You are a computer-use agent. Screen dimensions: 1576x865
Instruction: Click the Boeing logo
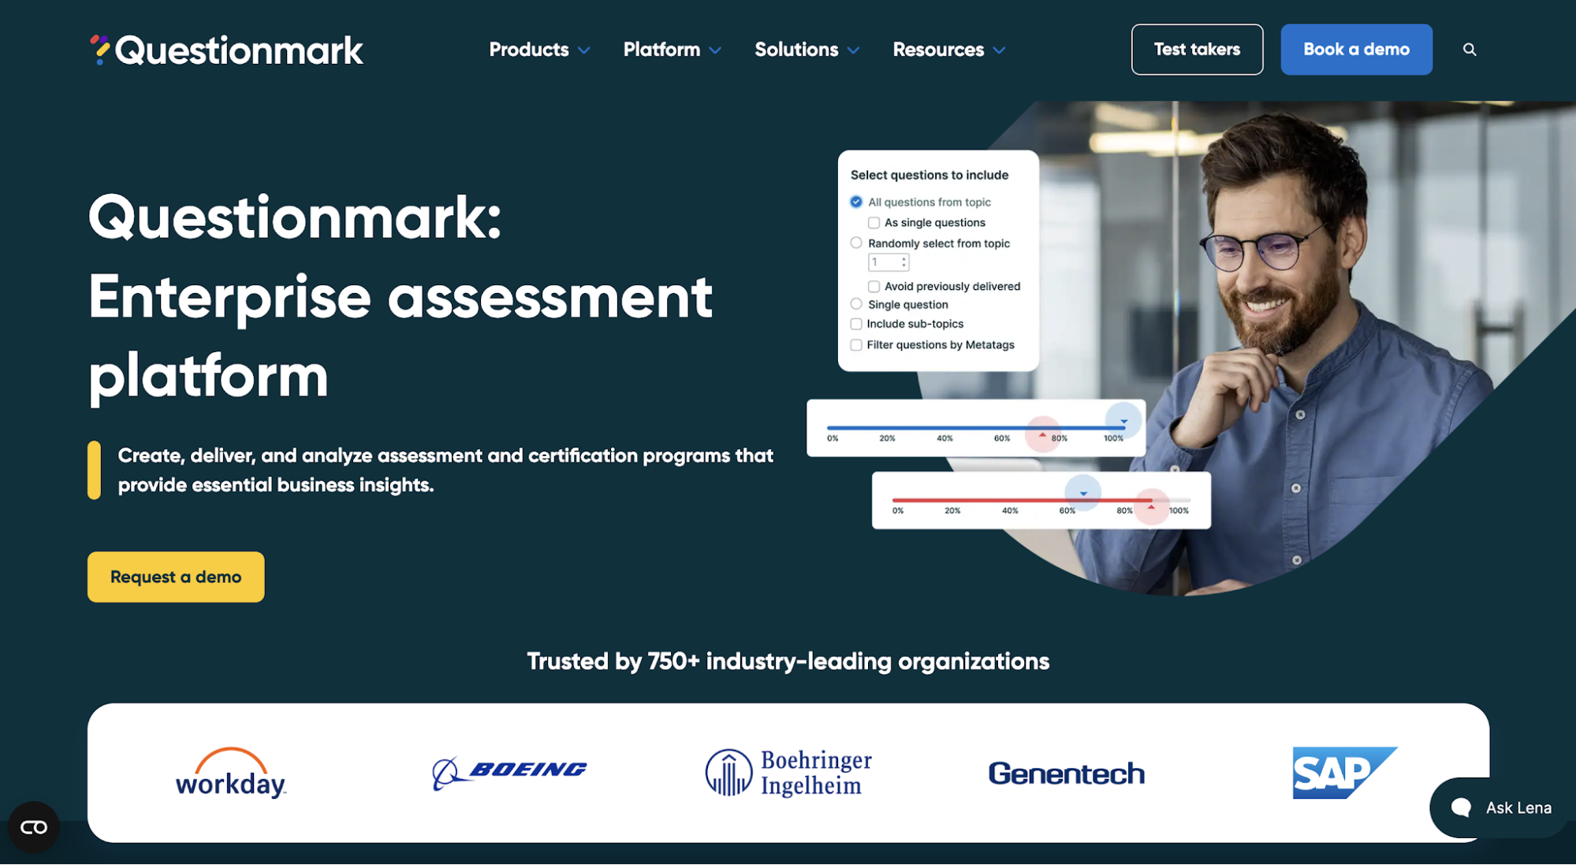click(509, 773)
